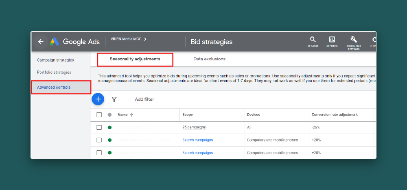The width and height of the screenshot is (407, 190).
Task: Toggle sort using arrow beside Name header
Action: pos(131,115)
